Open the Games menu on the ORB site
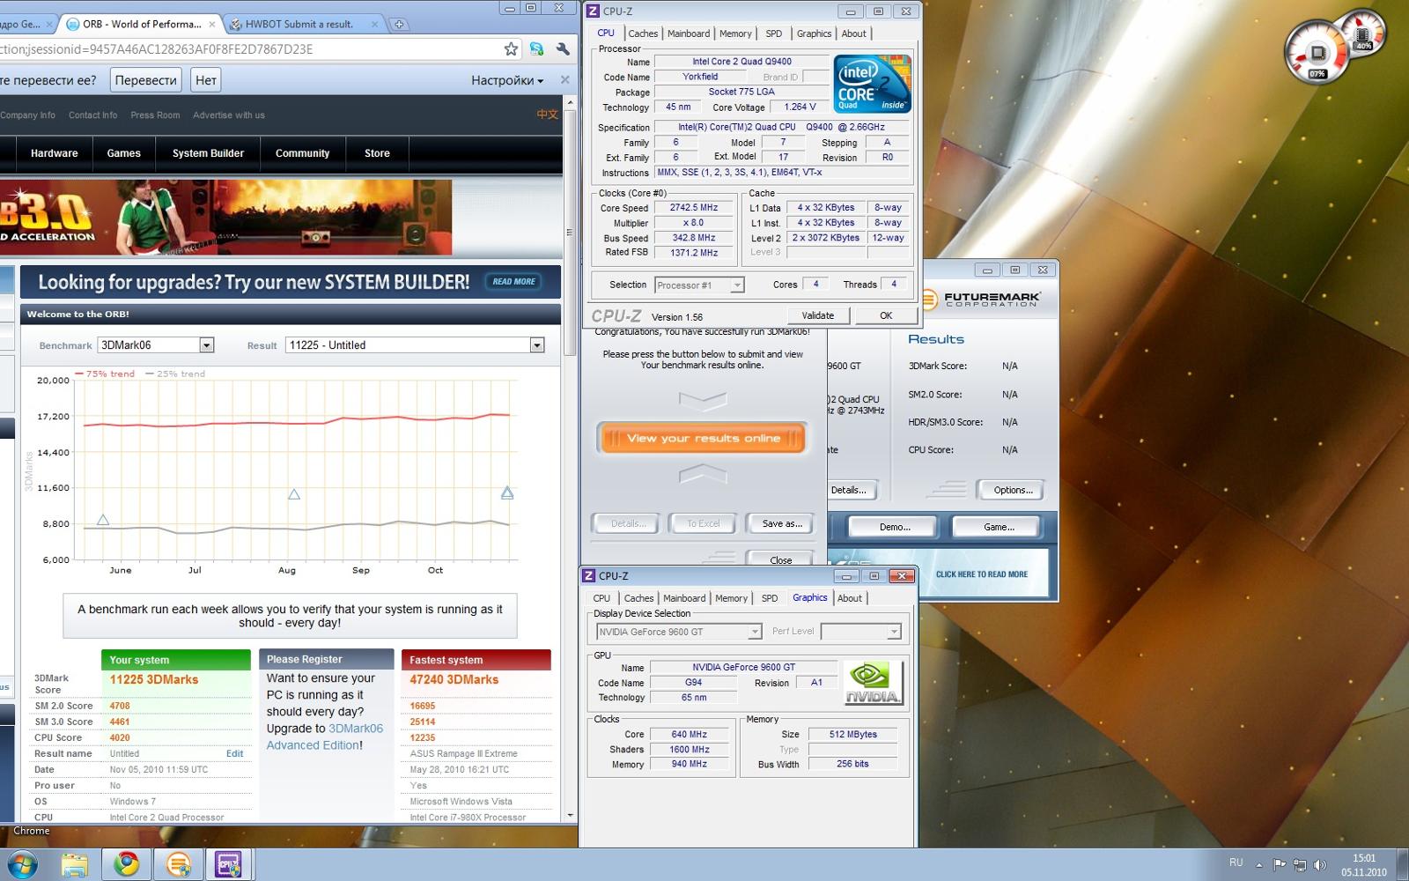This screenshot has height=881, width=1409. (124, 153)
